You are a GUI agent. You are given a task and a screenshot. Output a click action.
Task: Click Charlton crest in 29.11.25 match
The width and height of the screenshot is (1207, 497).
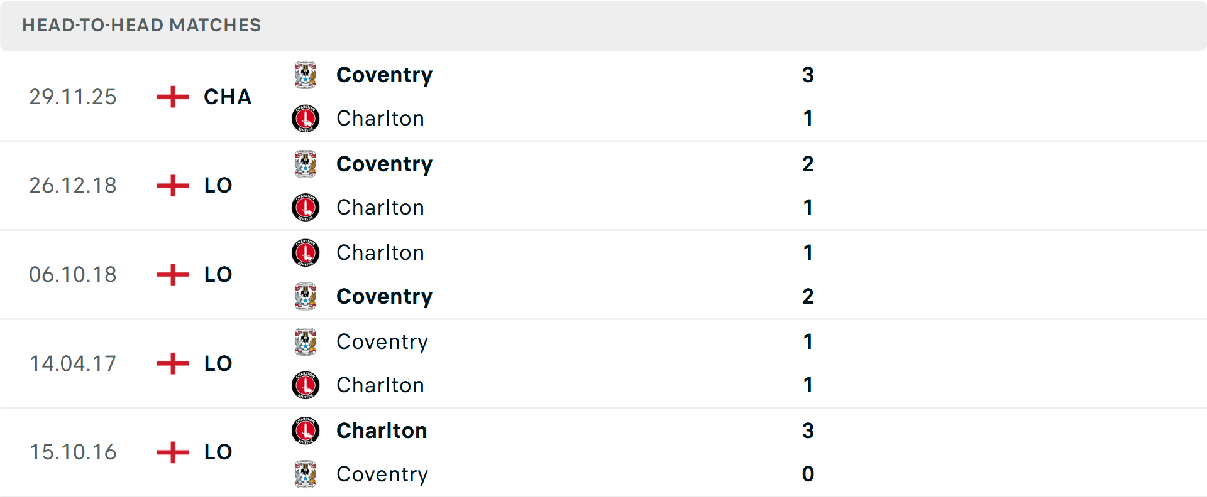click(x=306, y=119)
